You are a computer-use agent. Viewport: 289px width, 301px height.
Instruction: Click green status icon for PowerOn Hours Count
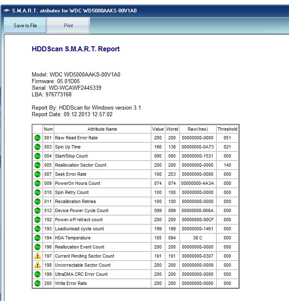[38, 183]
